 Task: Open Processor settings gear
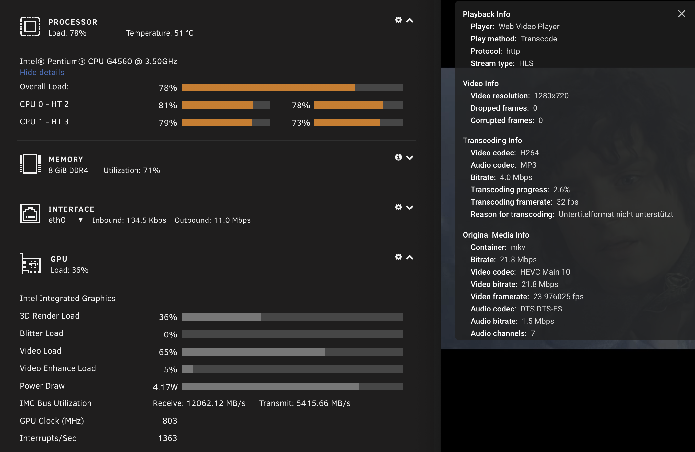pos(398,20)
